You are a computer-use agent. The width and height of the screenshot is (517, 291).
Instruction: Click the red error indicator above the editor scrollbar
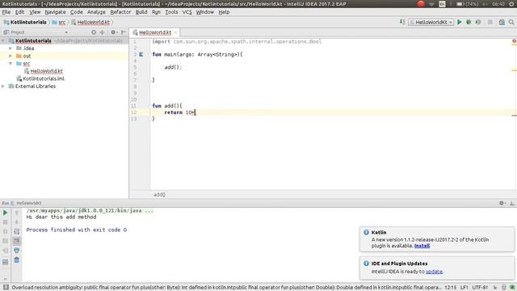click(x=514, y=41)
